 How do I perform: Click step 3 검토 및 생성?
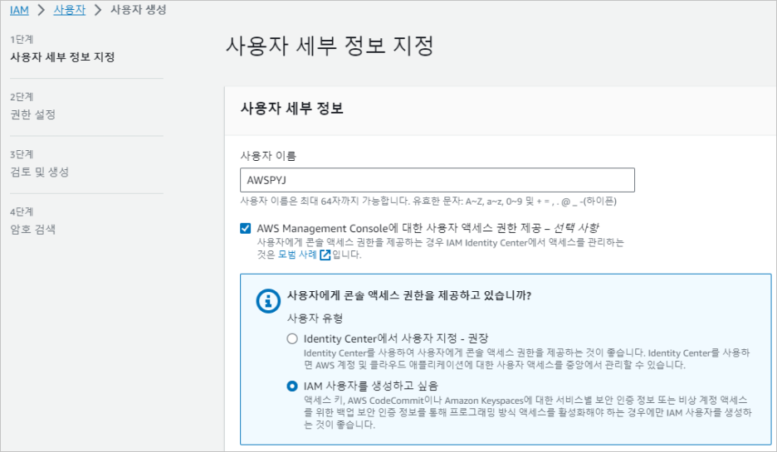click(x=40, y=172)
